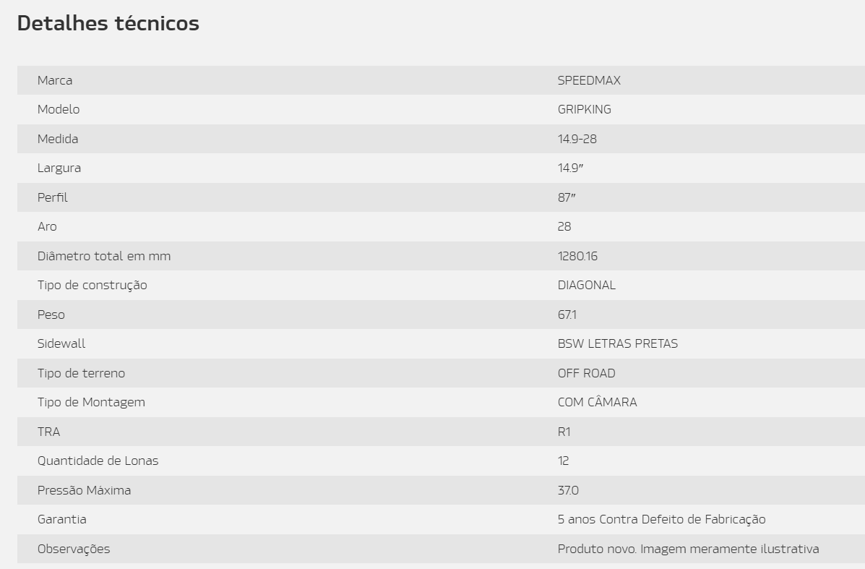
Task: Select the 1280.16 diameter value
Action: coord(577,256)
